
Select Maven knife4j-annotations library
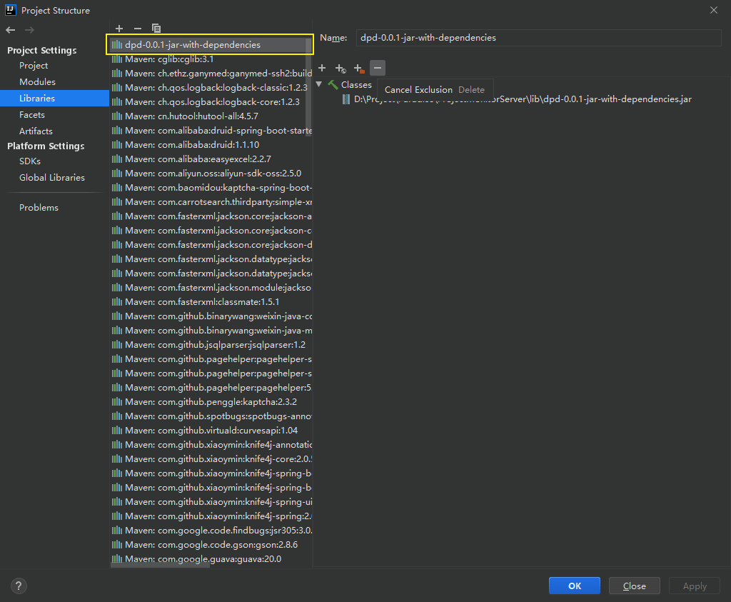211,444
